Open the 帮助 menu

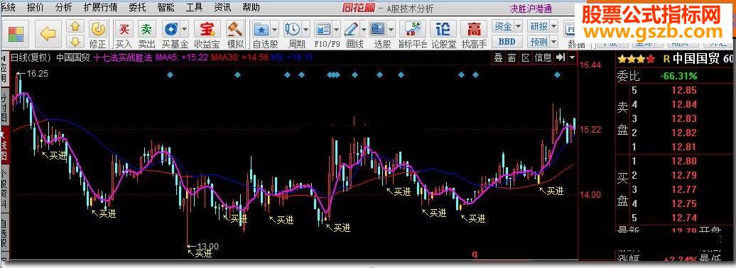pyautogui.click(x=251, y=7)
